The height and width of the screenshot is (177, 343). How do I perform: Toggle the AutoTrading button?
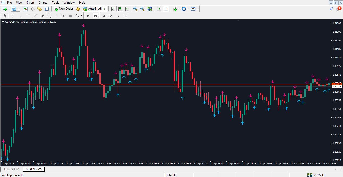click(94, 9)
